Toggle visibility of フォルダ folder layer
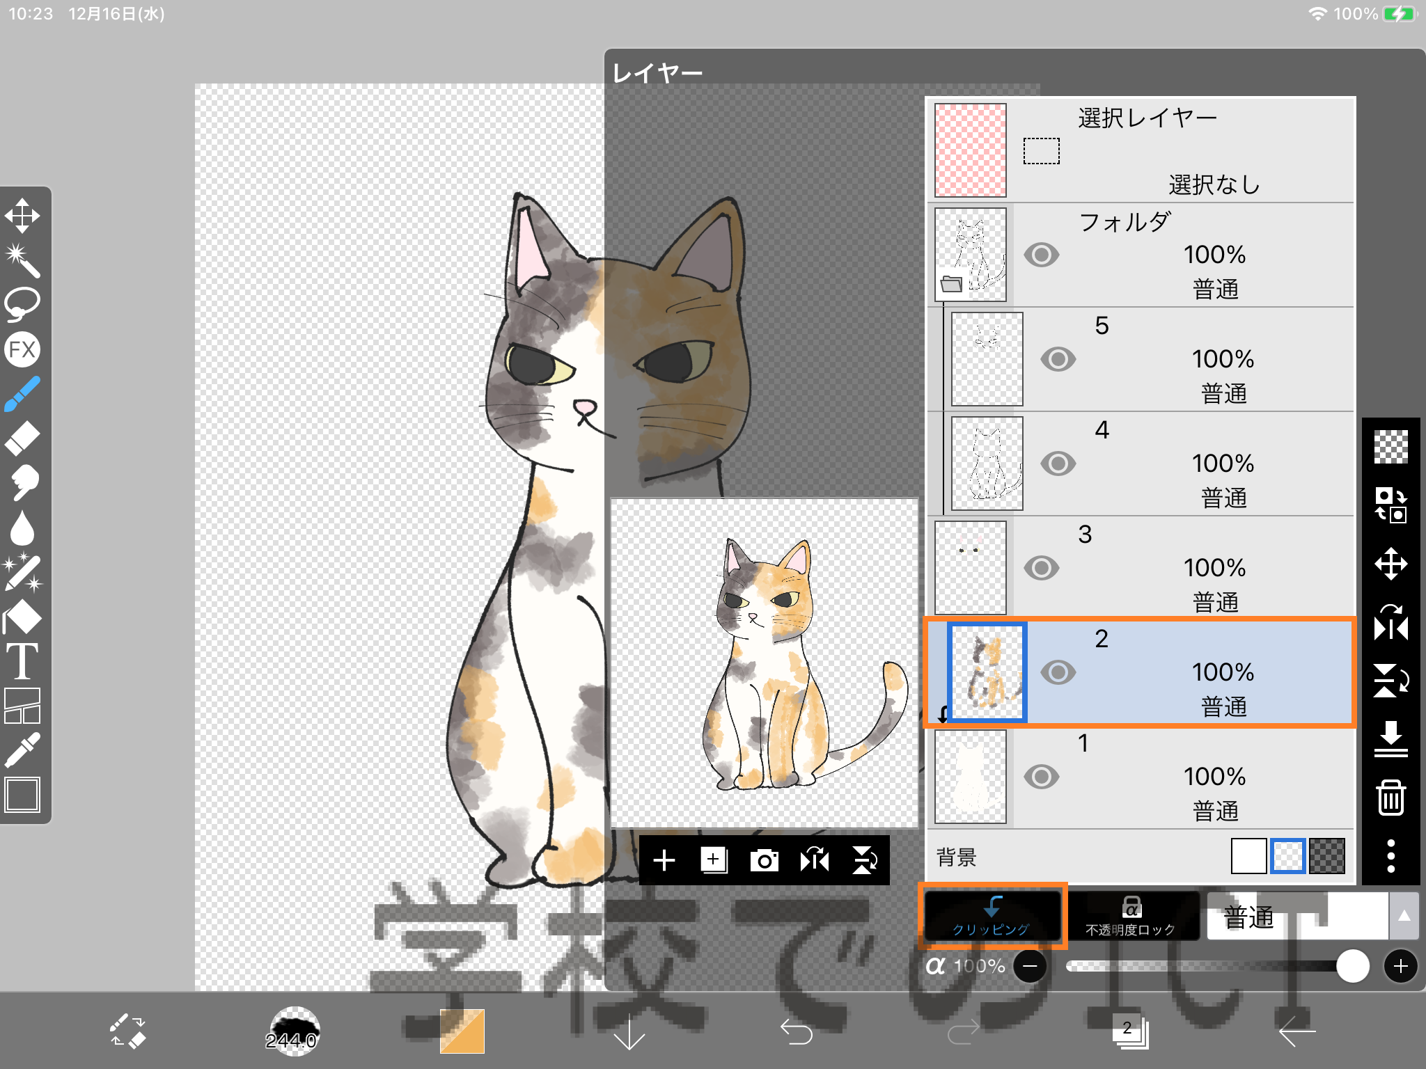 [1042, 255]
